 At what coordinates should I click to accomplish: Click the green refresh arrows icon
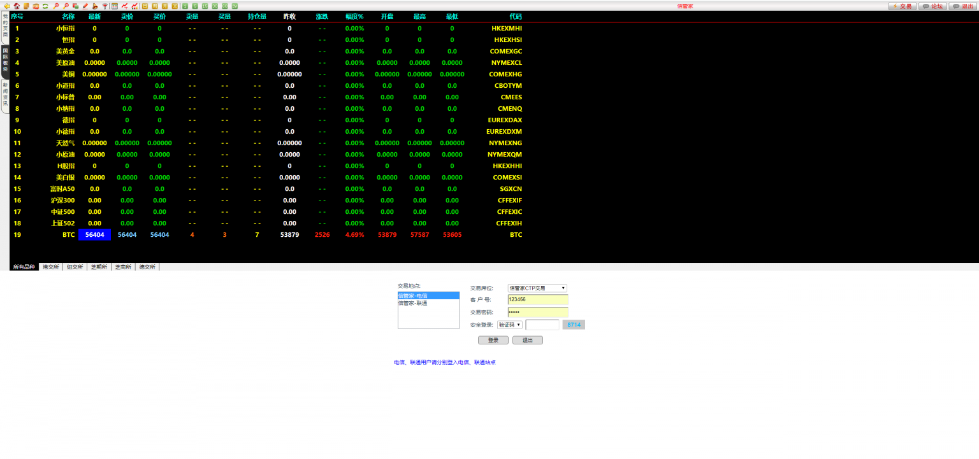(45, 6)
